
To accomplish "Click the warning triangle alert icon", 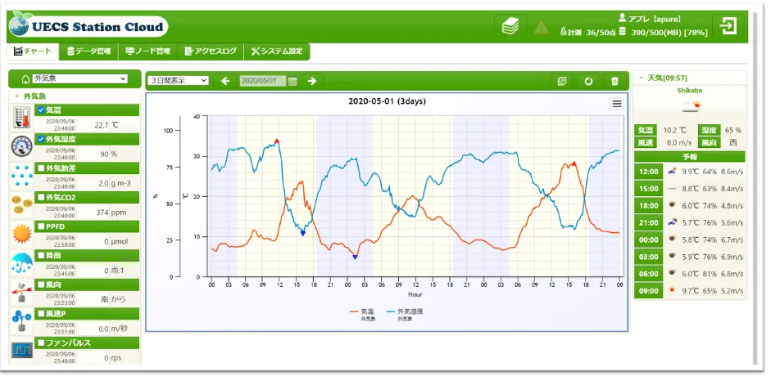I will [542, 27].
